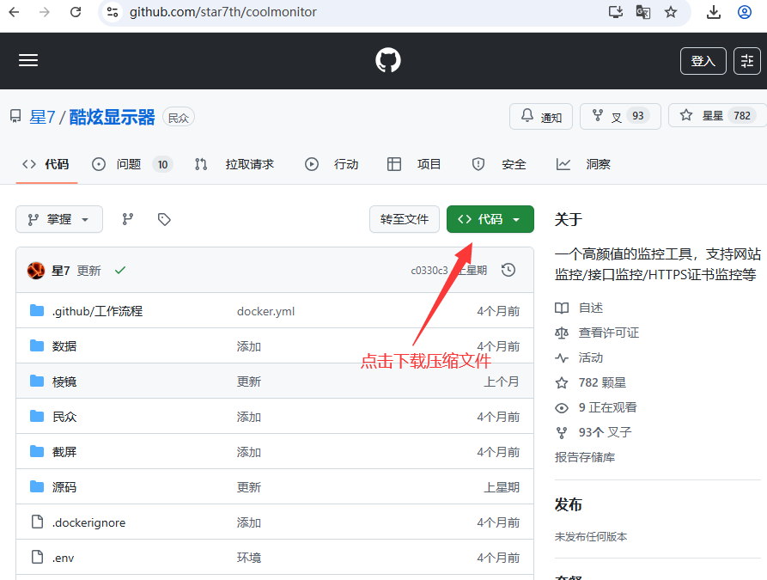This screenshot has height=580, width=767.
Task: Click the folder icon beside .github/工作流程
Action: click(x=37, y=310)
